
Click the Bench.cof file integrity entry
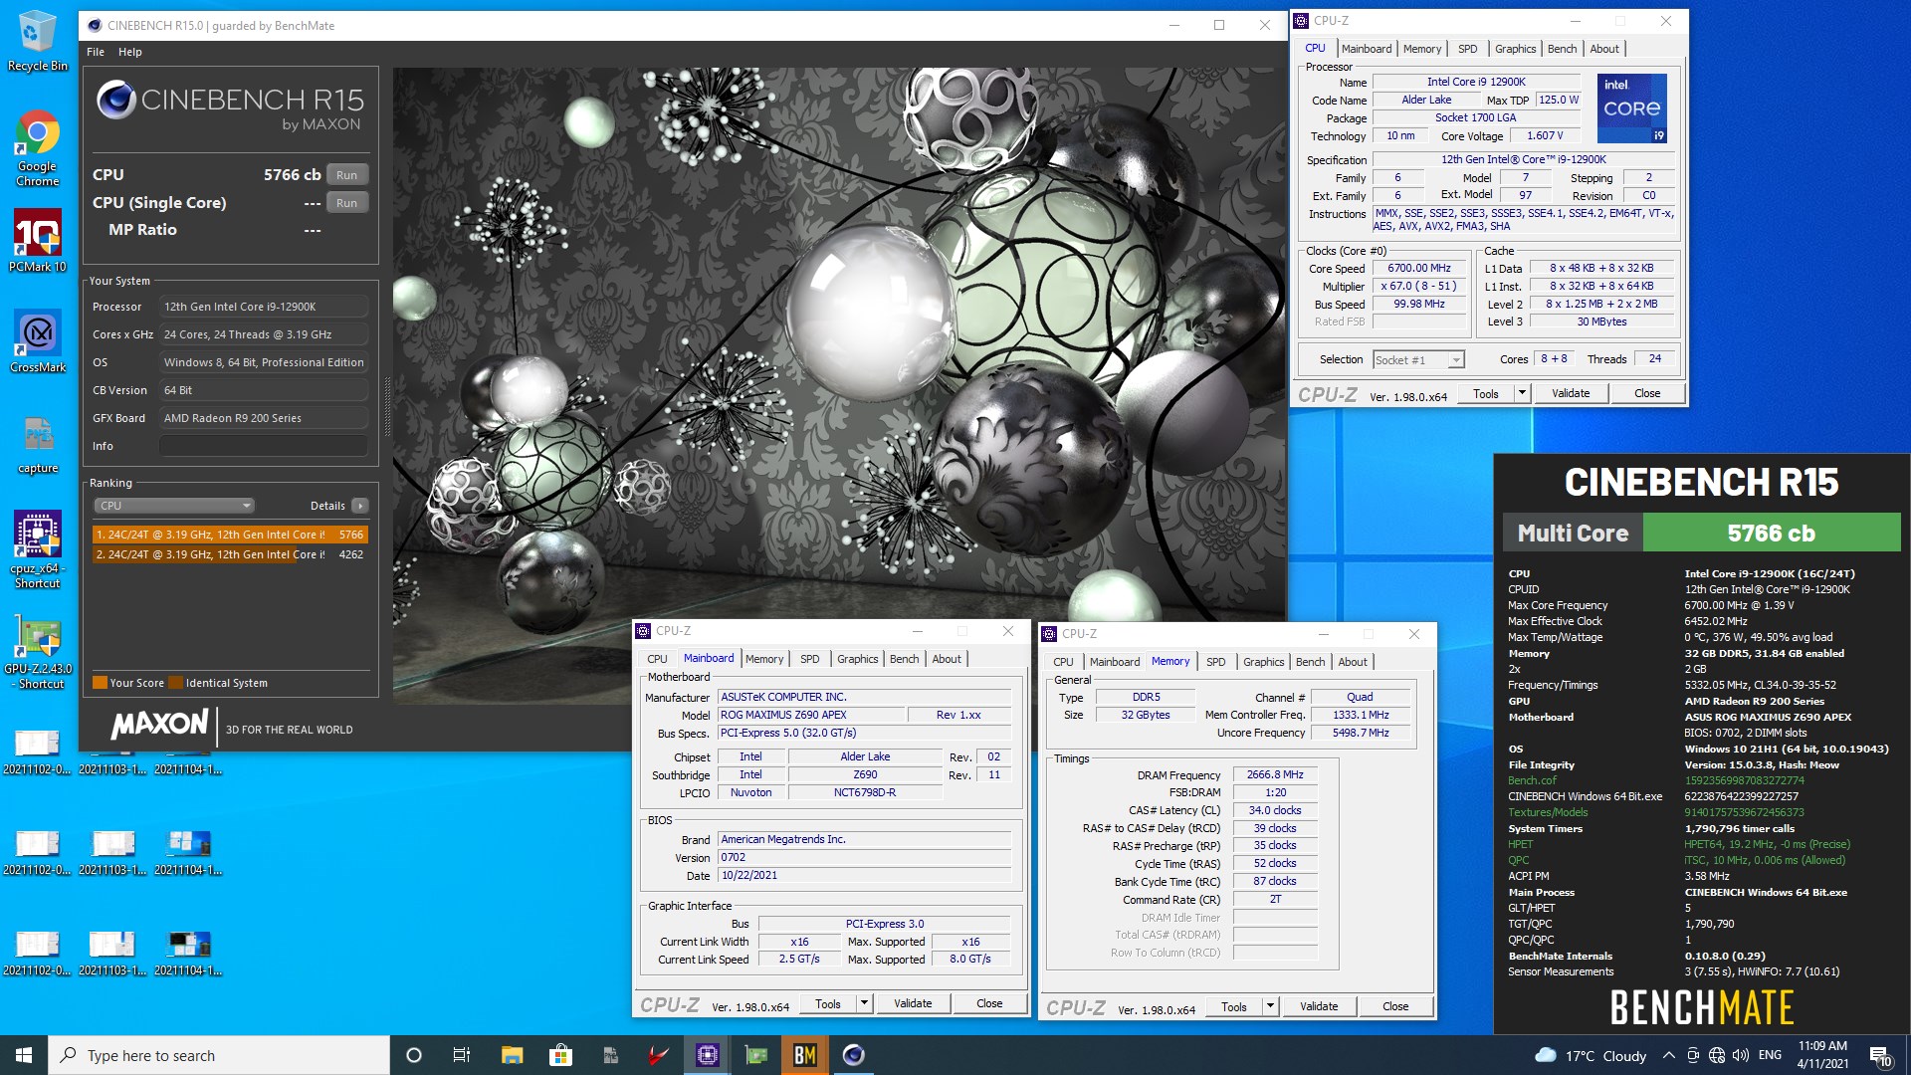pyautogui.click(x=1532, y=780)
